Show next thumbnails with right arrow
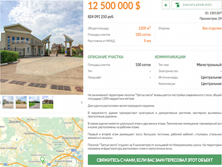This screenshot has width=222, height=167. (82, 102)
